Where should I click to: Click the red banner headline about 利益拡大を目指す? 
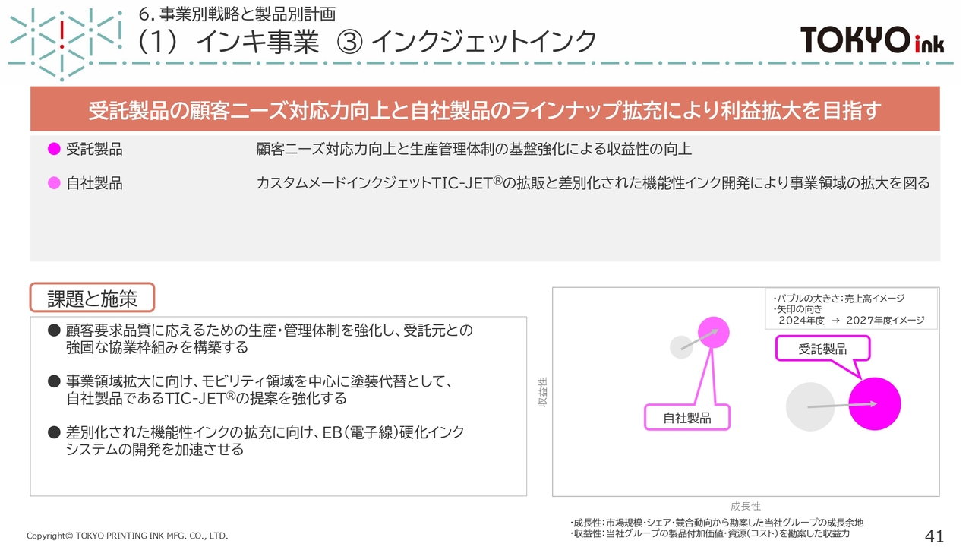(484, 110)
